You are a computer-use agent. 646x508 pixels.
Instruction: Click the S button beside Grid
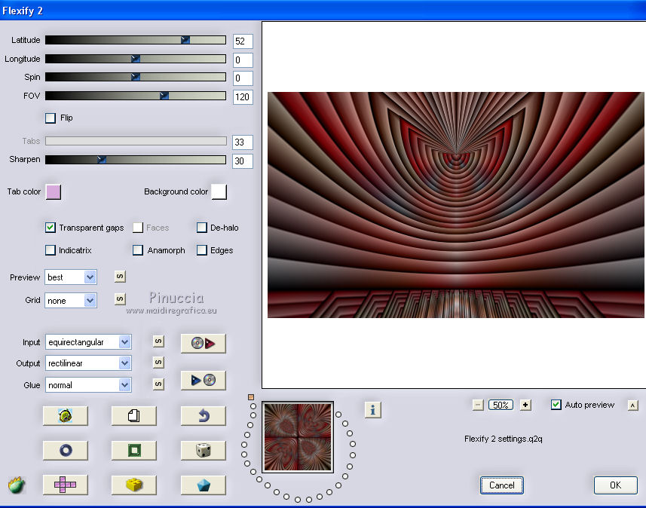pos(120,299)
